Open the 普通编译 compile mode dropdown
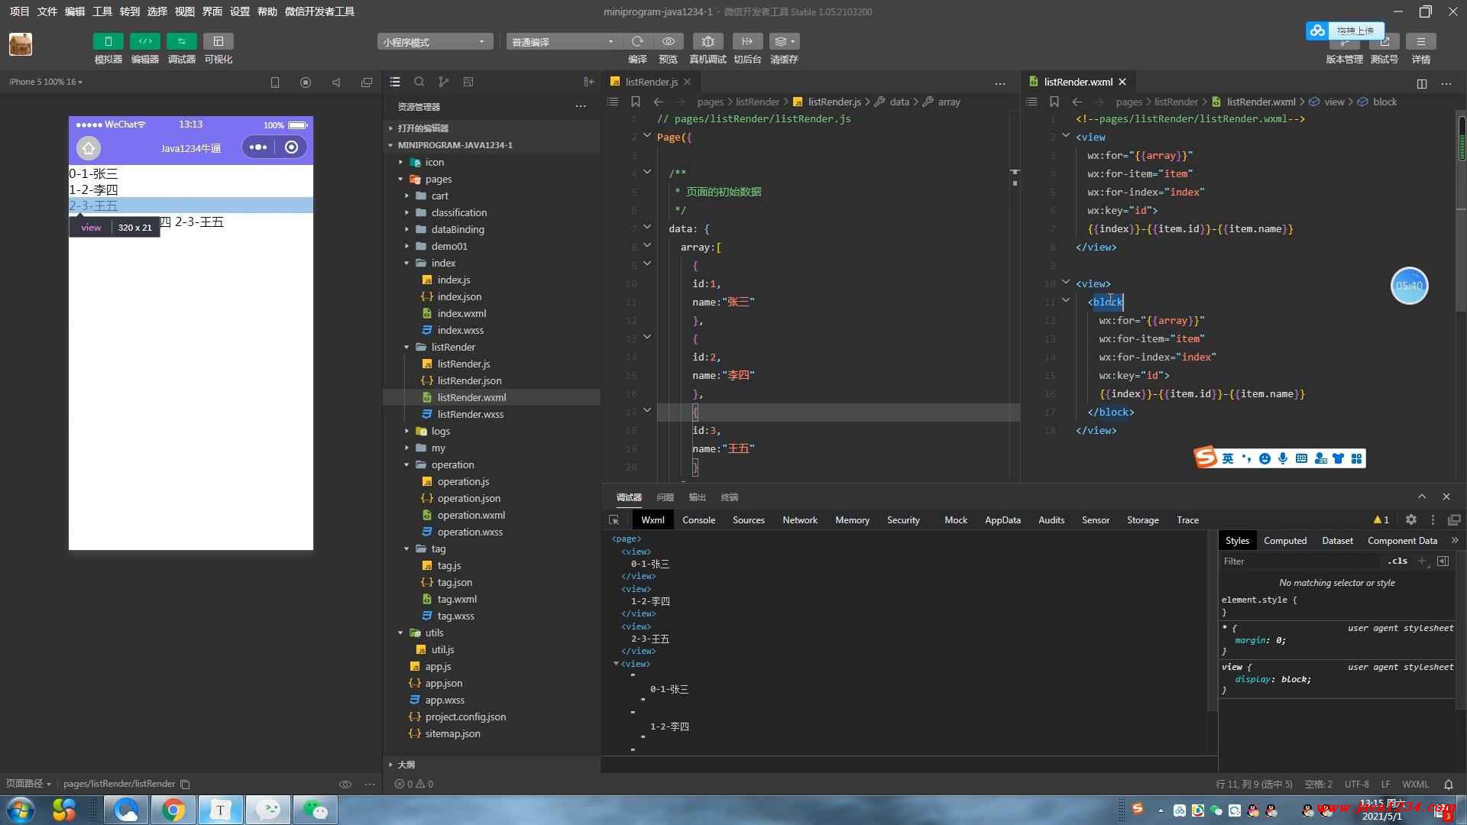Viewport: 1467px width, 825px height. click(x=563, y=42)
